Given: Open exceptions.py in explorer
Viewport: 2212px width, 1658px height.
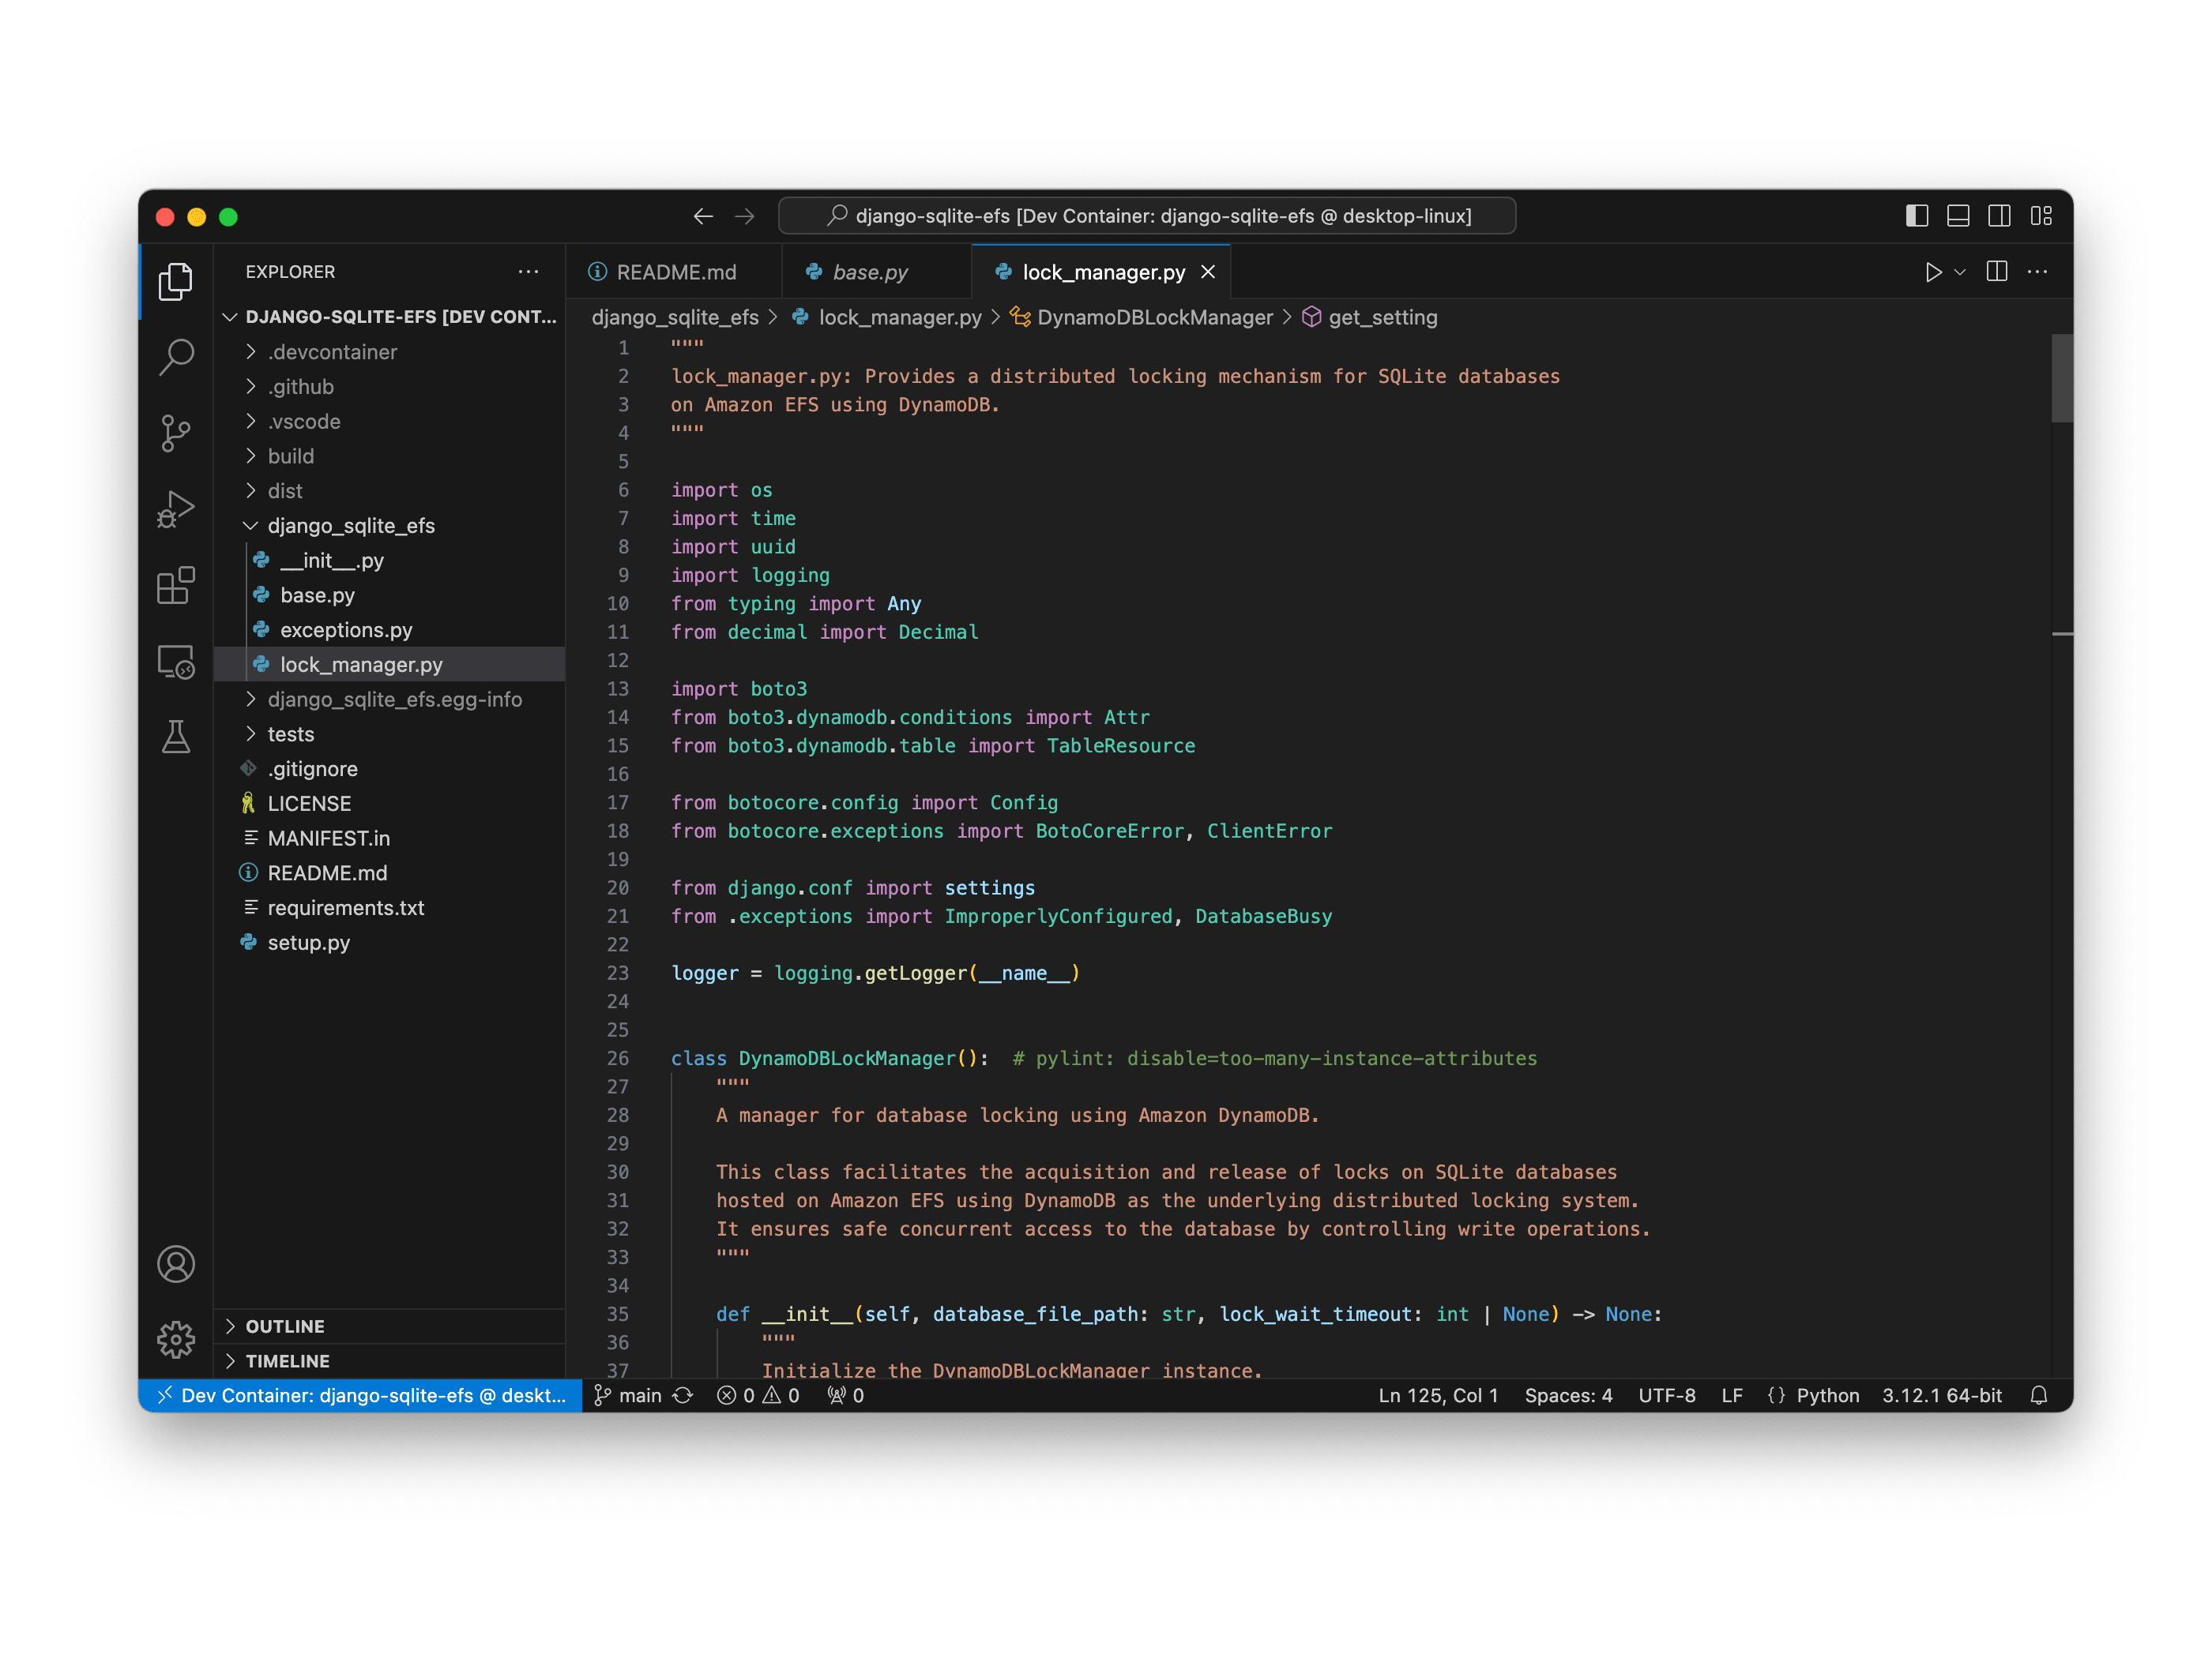Looking at the screenshot, I should 390,629.
